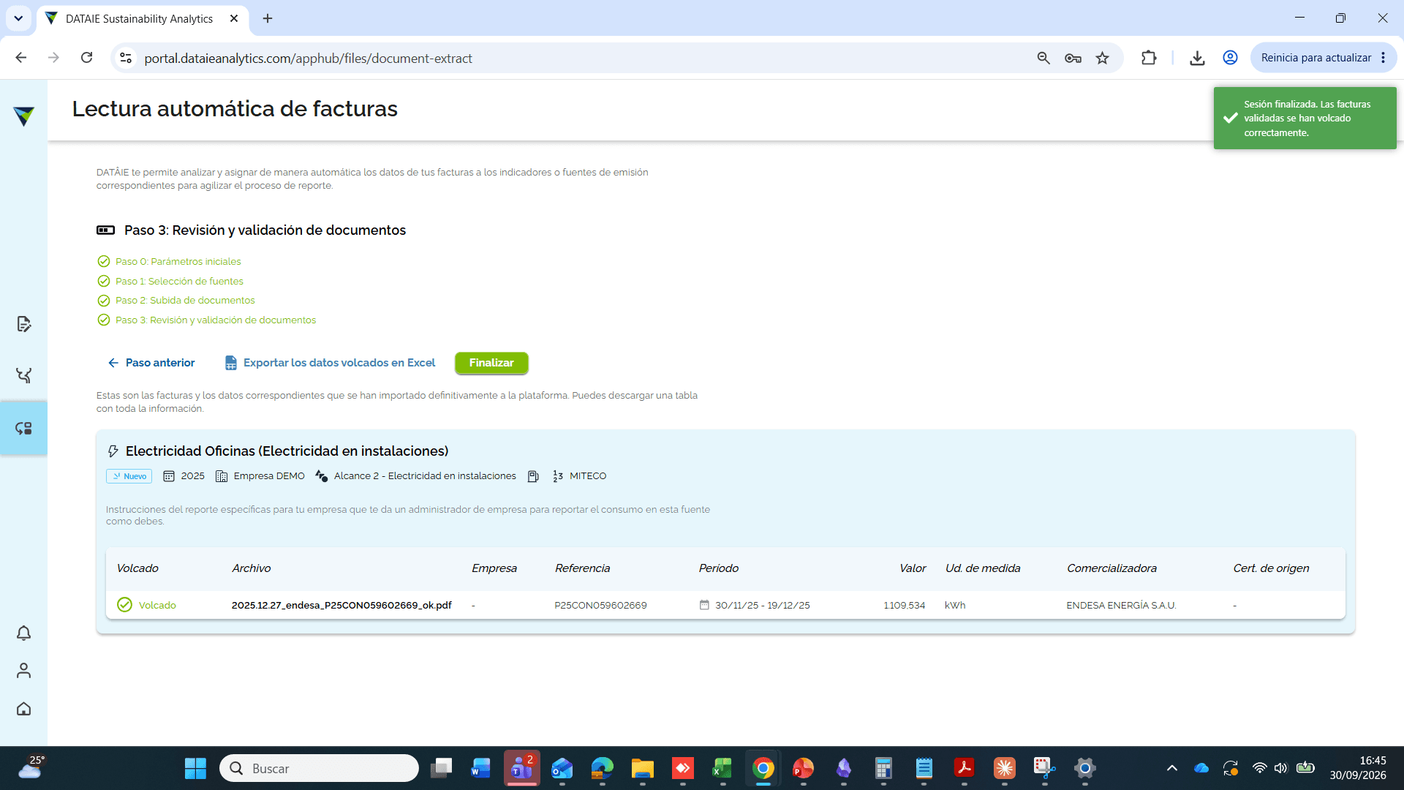Click the site information icon in address bar
The height and width of the screenshot is (790, 1404).
point(126,58)
